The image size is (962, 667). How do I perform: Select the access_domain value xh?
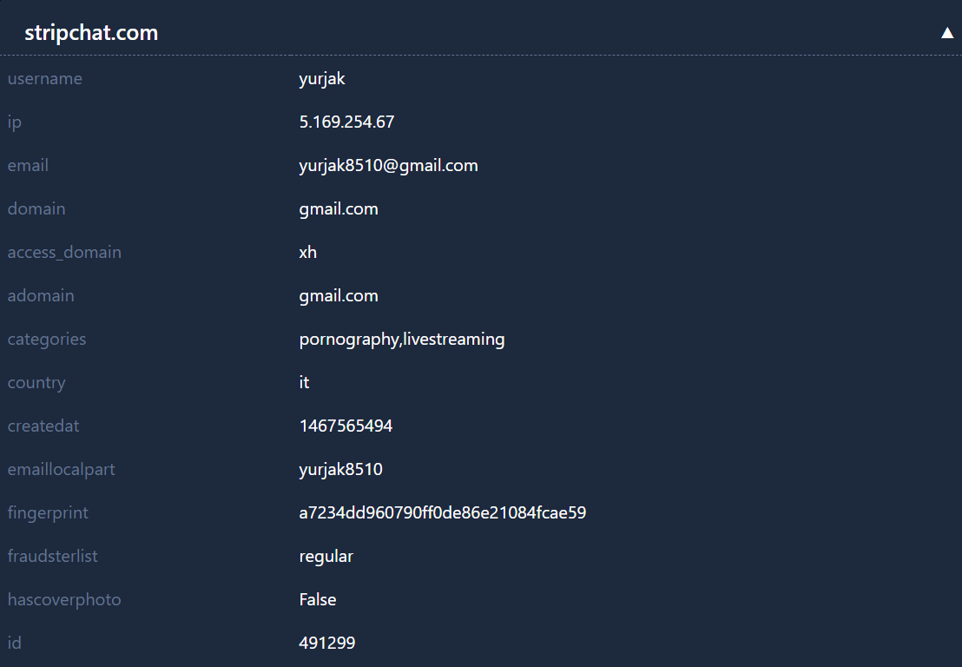coord(308,253)
